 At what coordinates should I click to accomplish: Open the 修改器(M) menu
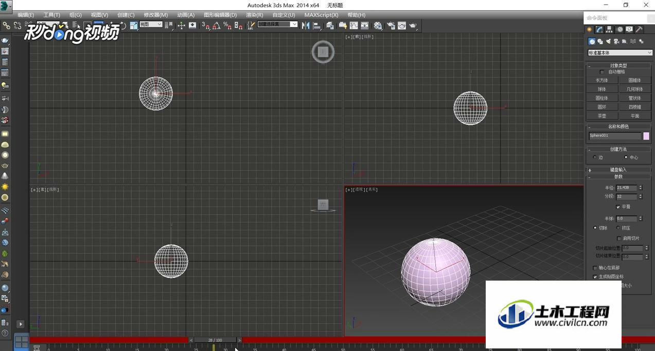click(155, 15)
